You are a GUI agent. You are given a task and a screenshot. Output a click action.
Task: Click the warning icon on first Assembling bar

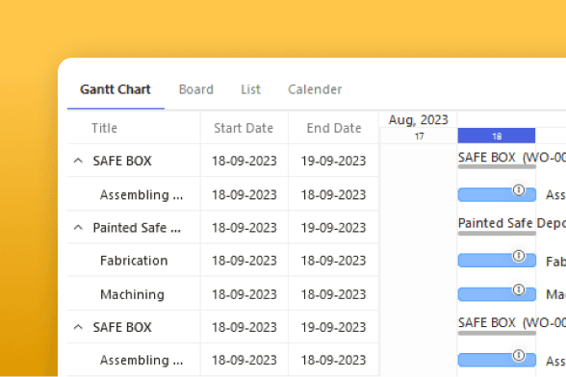click(519, 189)
